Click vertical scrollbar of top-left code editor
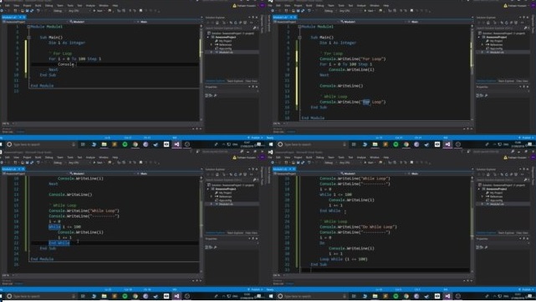Viewport: 536px width, 302px height. pyautogui.click(x=201, y=73)
